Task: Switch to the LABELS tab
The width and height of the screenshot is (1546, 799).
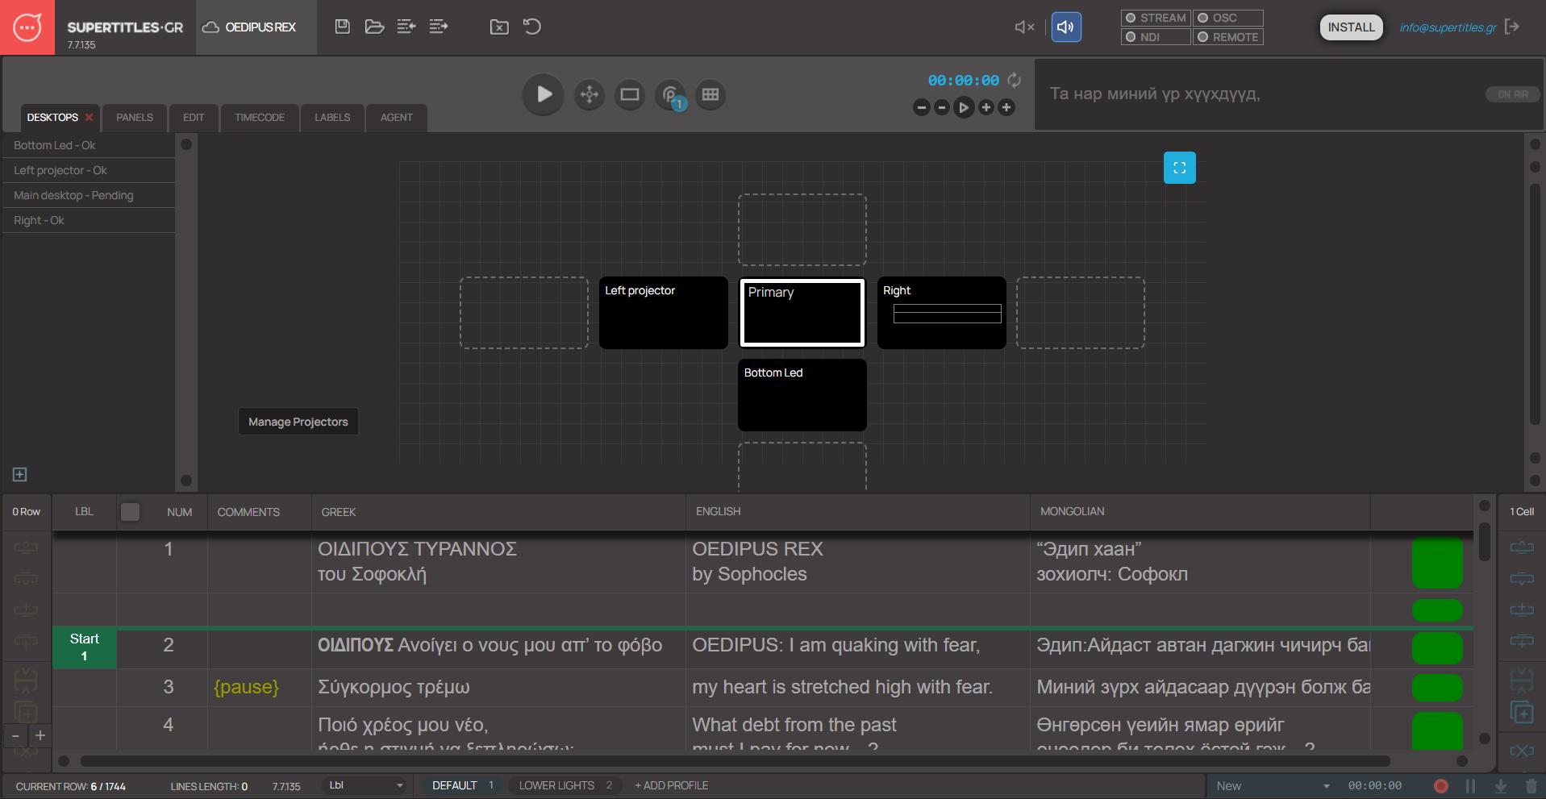Action: tap(332, 118)
